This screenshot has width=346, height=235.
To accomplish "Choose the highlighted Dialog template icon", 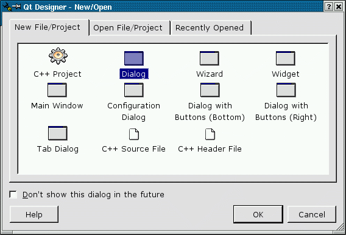I will tap(134, 58).
